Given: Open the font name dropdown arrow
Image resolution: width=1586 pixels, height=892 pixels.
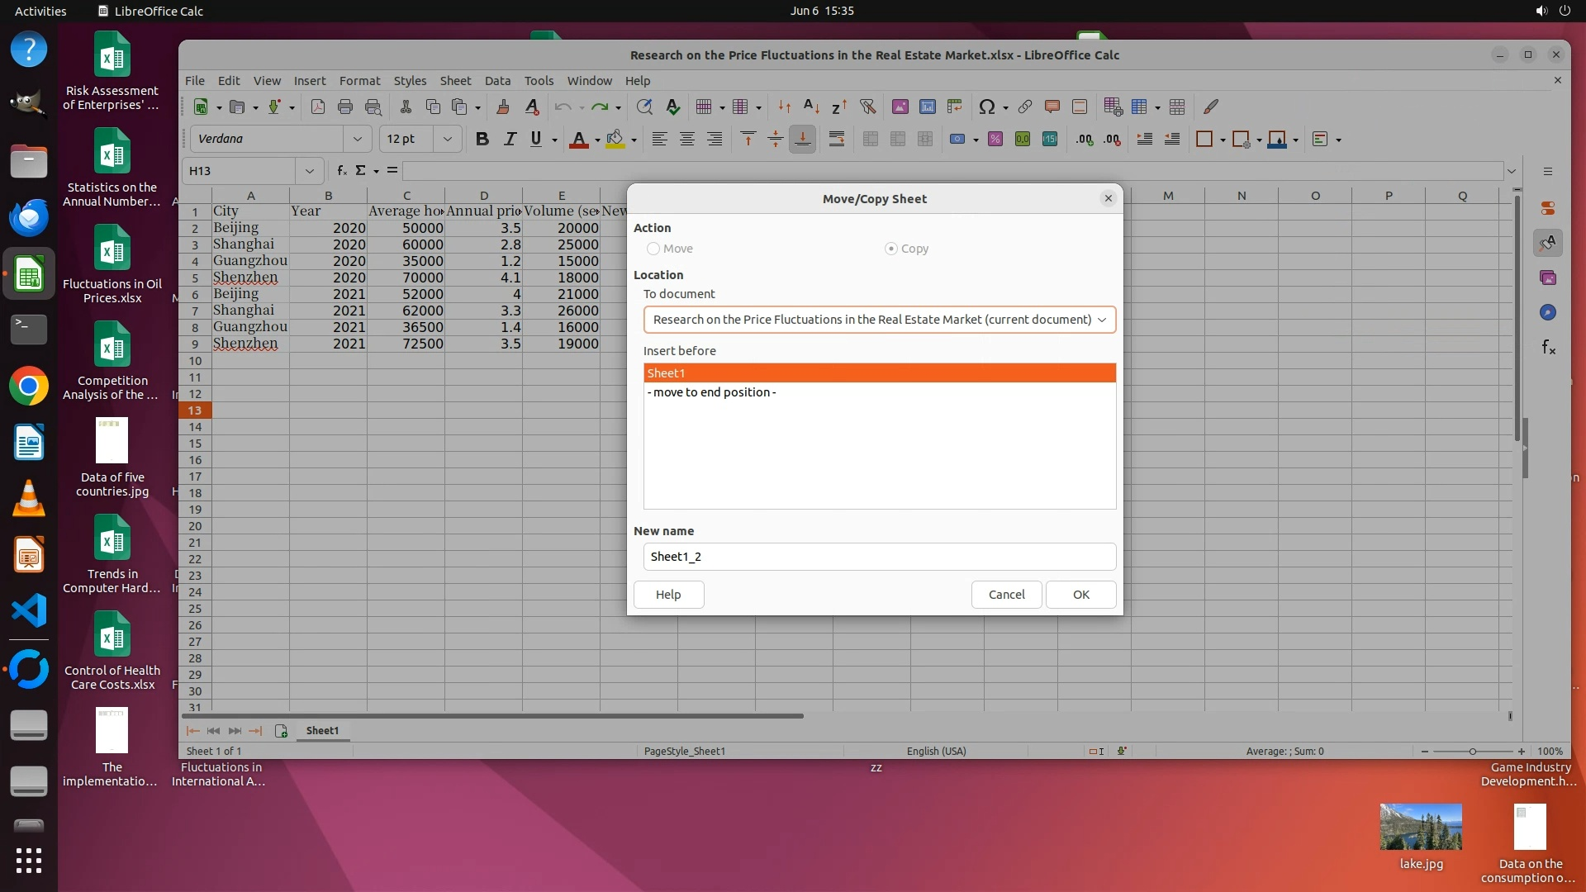Looking at the screenshot, I should click(x=358, y=139).
